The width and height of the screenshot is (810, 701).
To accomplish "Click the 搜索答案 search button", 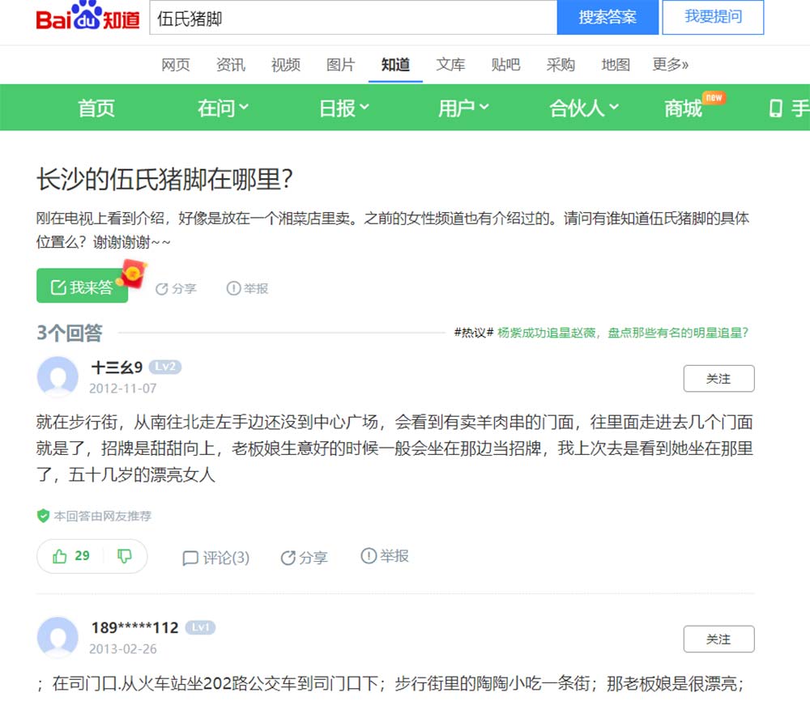I will 607,18.
